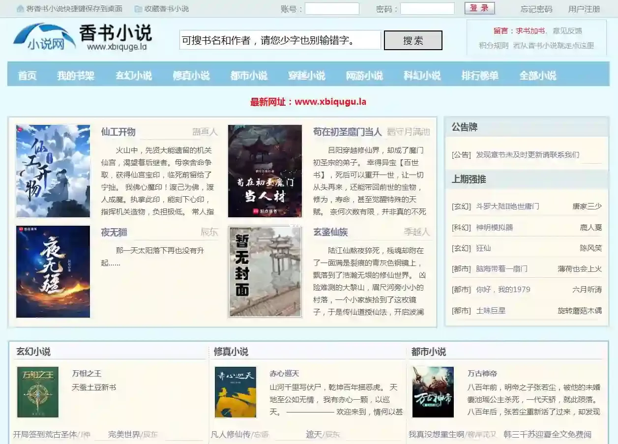Image resolution: width=618 pixels, height=444 pixels.
Task: Click author name 唐家三少
Action: pyautogui.click(x=587, y=206)
